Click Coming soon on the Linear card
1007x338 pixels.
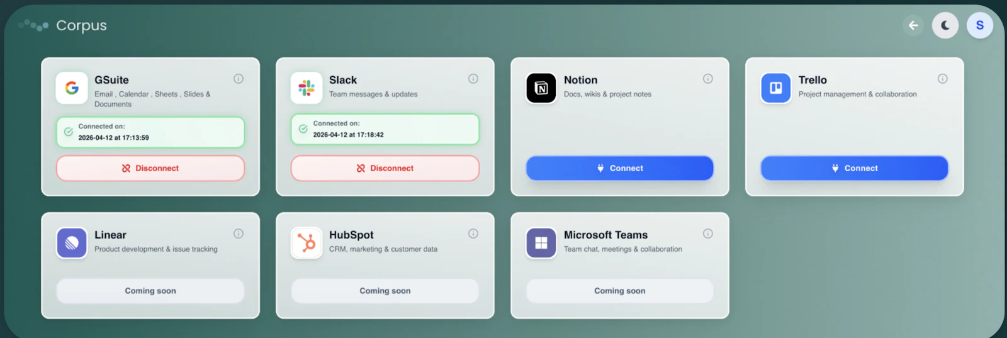pos(150,291)
